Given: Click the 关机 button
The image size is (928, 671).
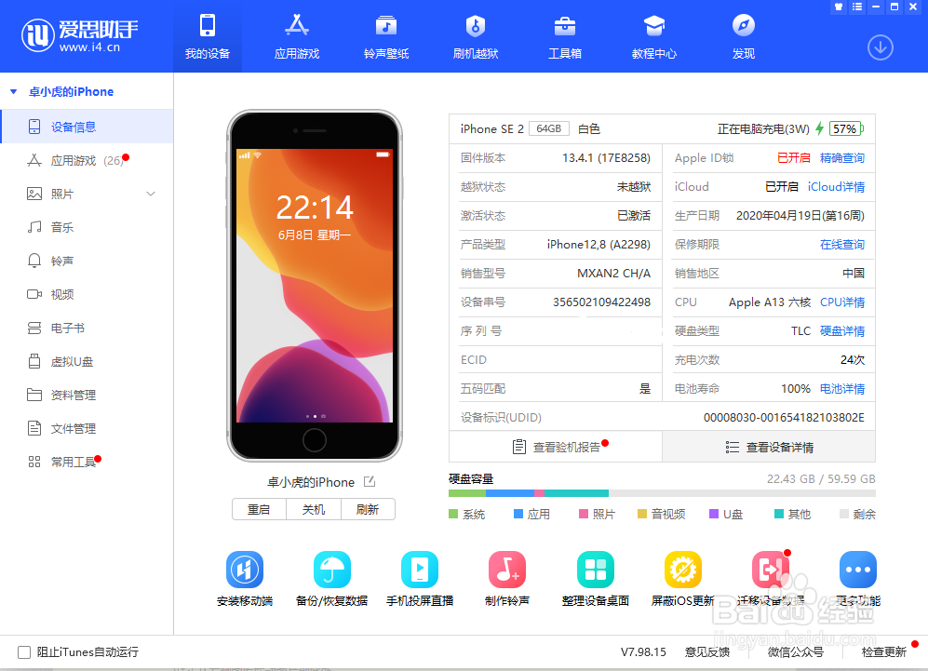Looking at the screenshot, I should click(x=314, y=509).
